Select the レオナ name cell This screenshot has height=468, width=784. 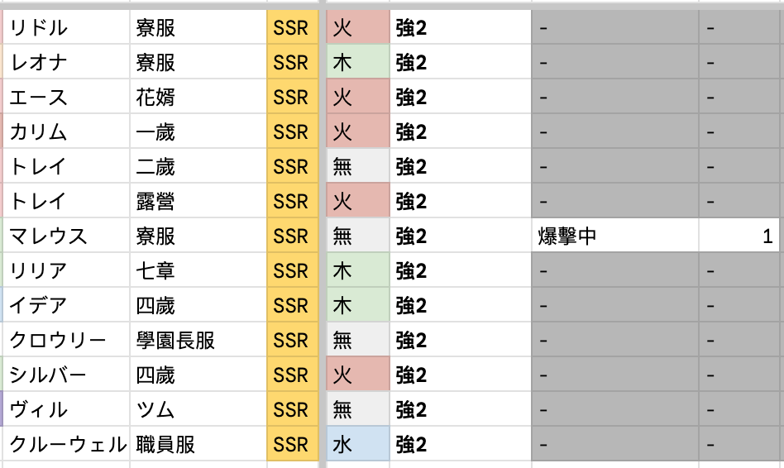[66, 62]
